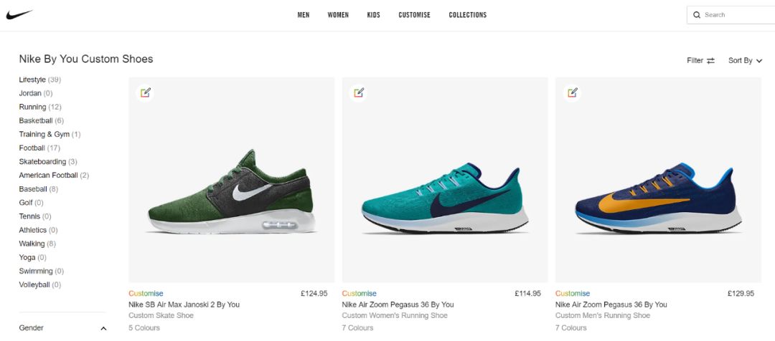The width and height of the screenshot is (775, 341).
Task: Click the Customise label under navy Pegasus
Action: click(573, 294)
